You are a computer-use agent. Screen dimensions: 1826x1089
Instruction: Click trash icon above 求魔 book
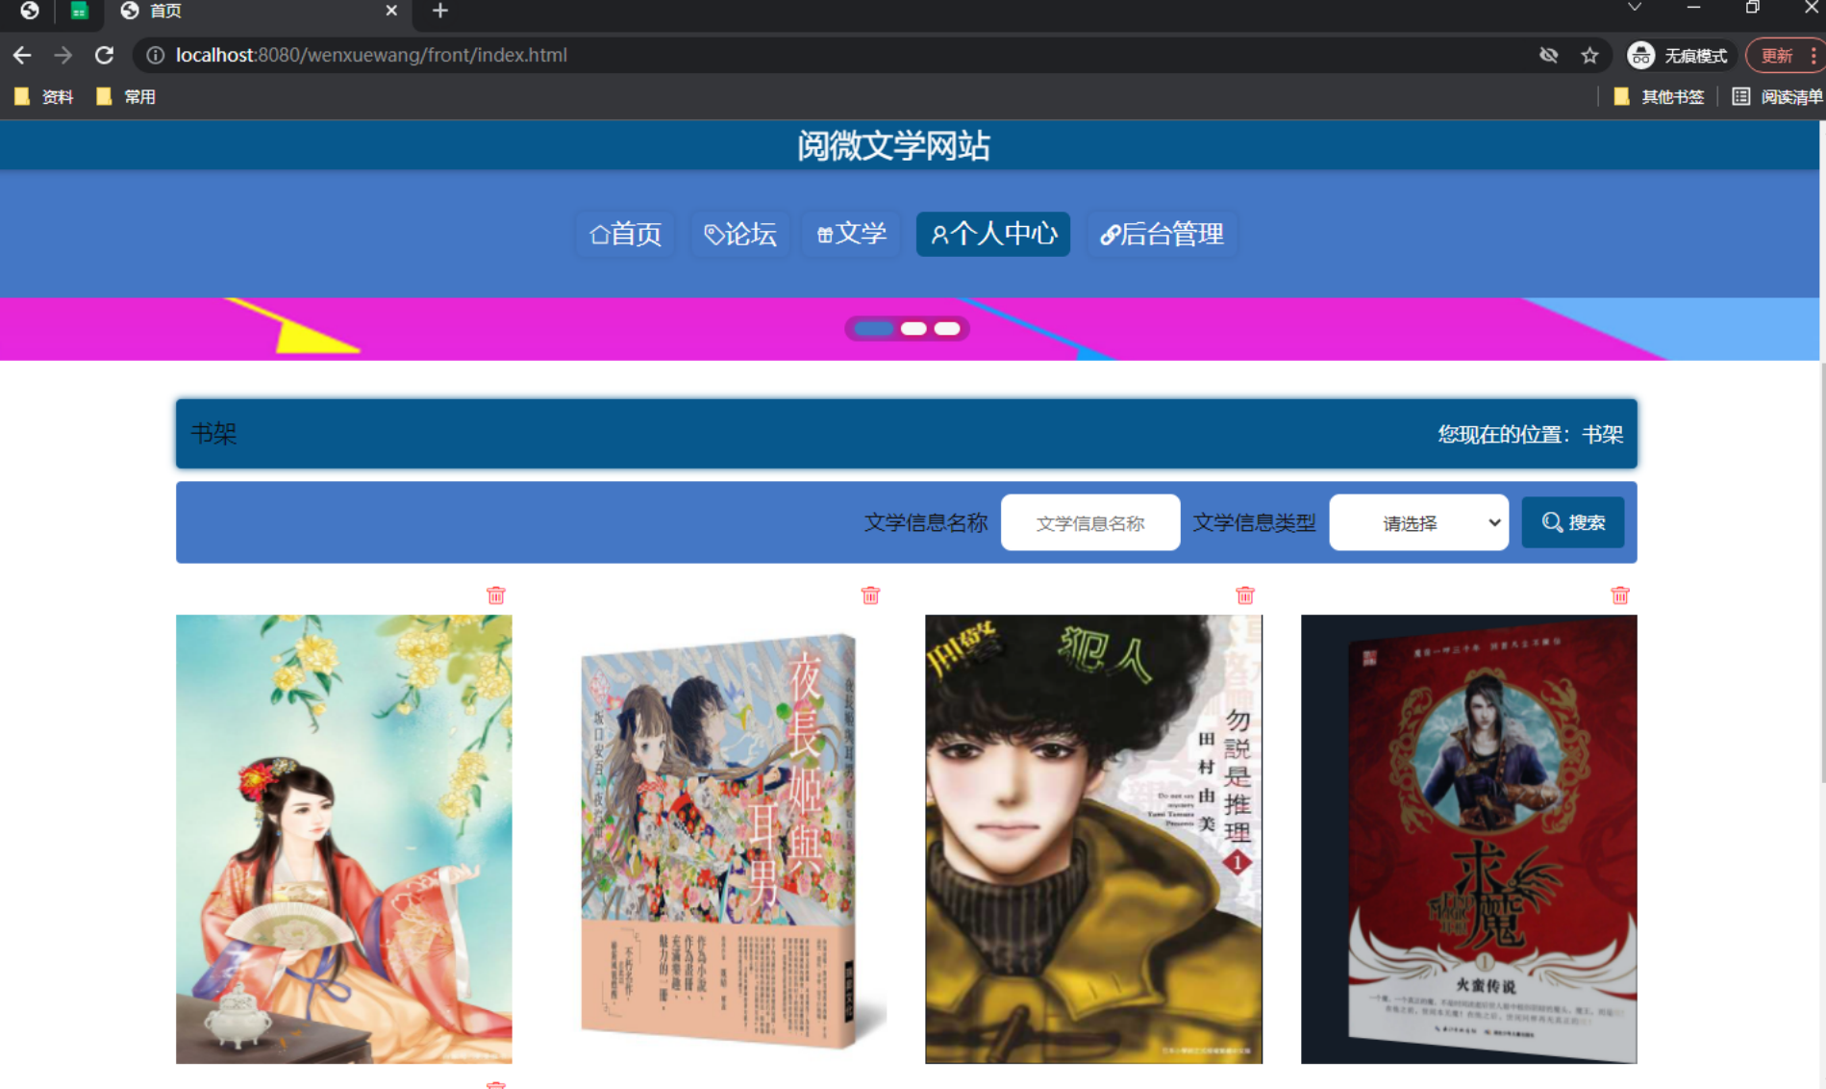(1620, 595)
